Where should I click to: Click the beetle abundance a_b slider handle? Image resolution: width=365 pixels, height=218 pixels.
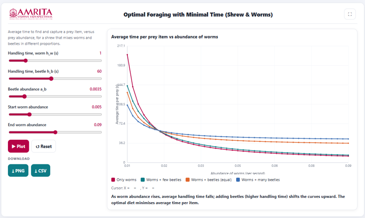point(24,96)
